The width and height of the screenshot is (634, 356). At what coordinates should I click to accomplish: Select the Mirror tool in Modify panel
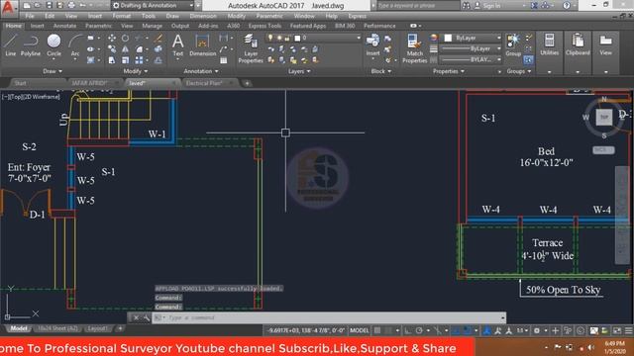126,49
